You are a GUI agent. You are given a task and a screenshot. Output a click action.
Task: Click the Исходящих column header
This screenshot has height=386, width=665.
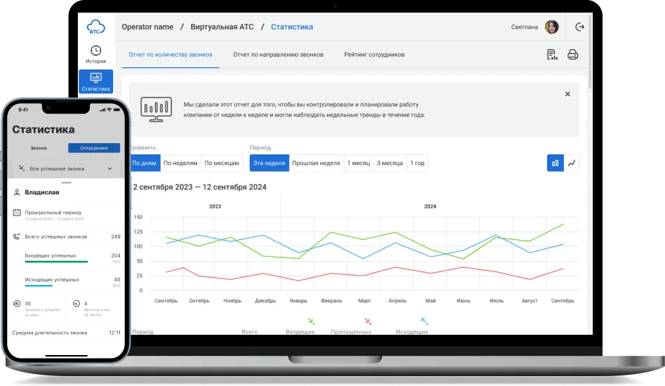(x=412, y=332)
